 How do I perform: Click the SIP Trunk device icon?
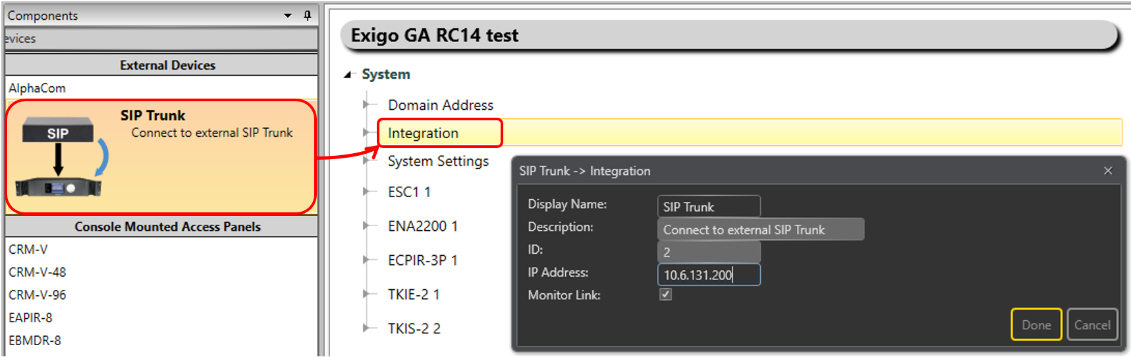[59, 157]
